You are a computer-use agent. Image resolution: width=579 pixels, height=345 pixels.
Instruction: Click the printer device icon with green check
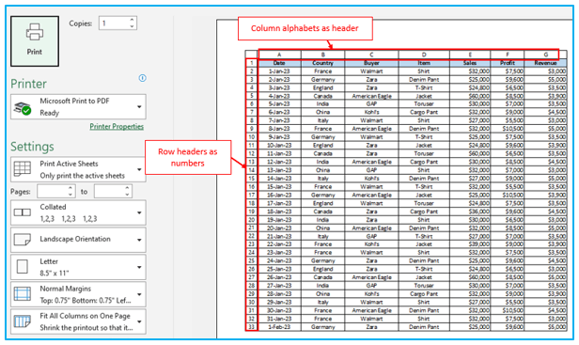[x=23, y=108]
